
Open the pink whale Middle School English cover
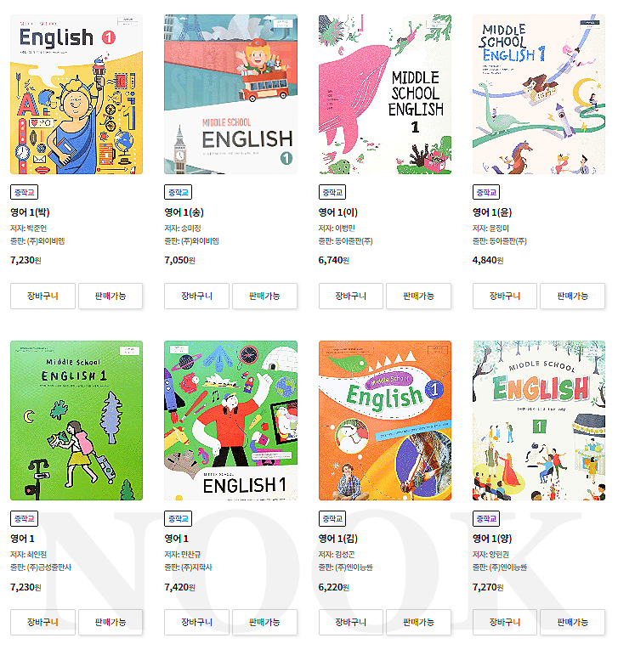pos(385,94)
